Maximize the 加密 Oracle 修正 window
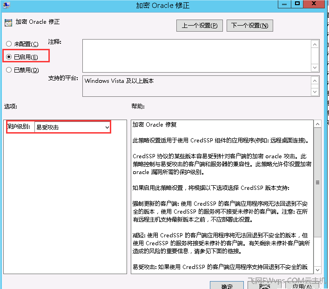Screen dimensions: 329x289 point(297,4)
